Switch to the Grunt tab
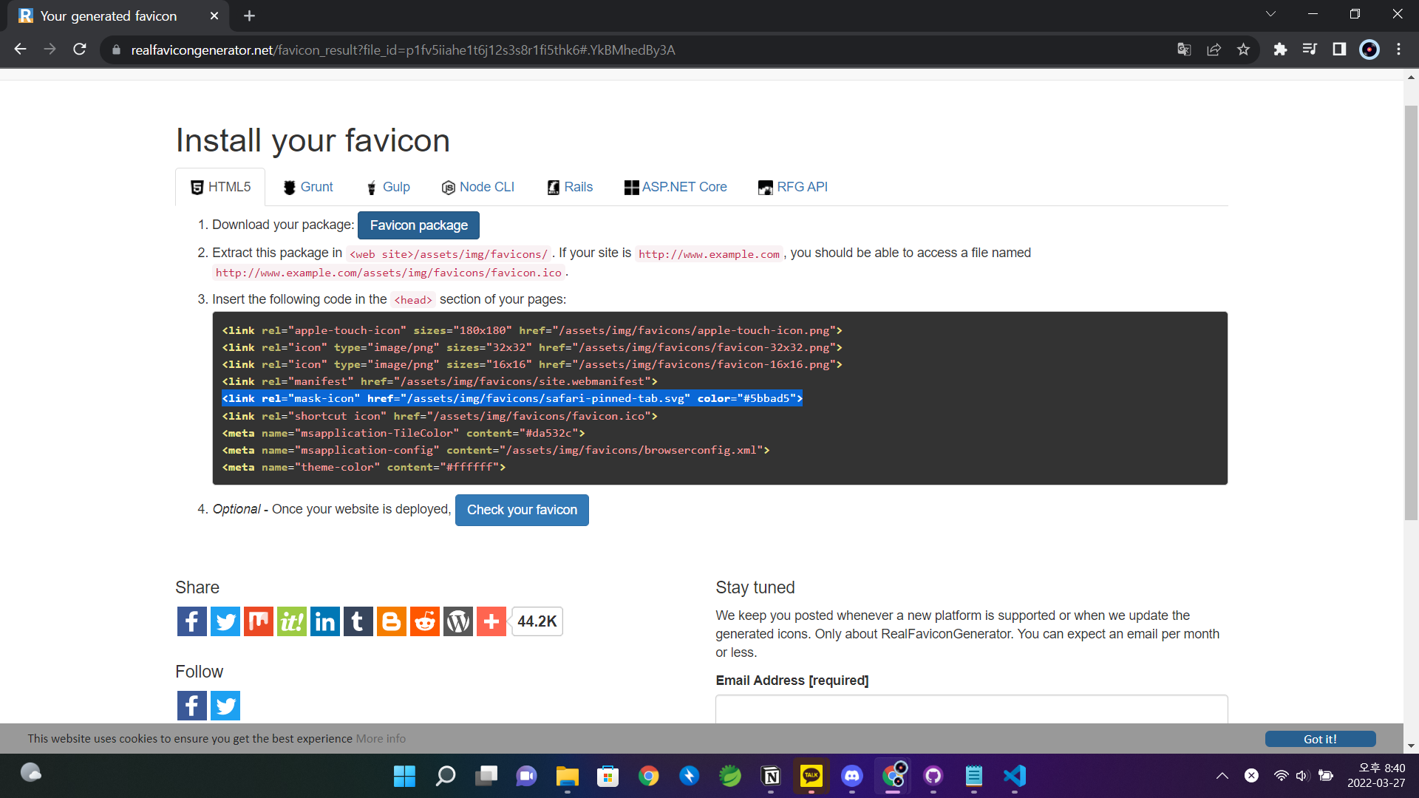This screenshot has width=1419, height=798. pyautogui.click(x=308, y=187)
